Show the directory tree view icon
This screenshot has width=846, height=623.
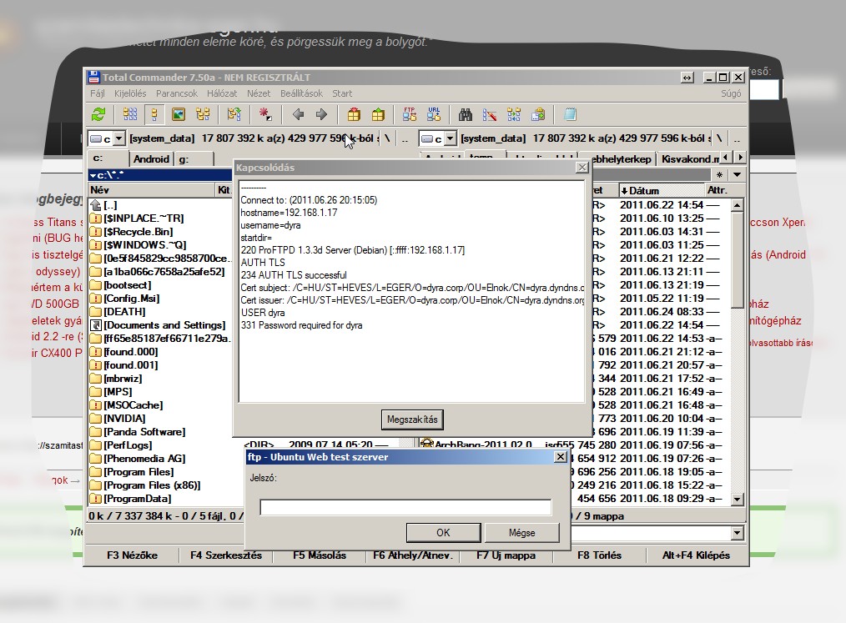pos(203,114)
